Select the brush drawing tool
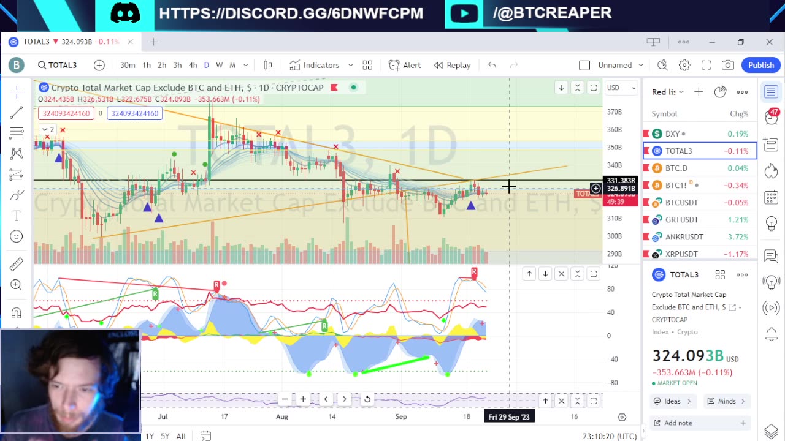785x441 pixels. [17, 195]
